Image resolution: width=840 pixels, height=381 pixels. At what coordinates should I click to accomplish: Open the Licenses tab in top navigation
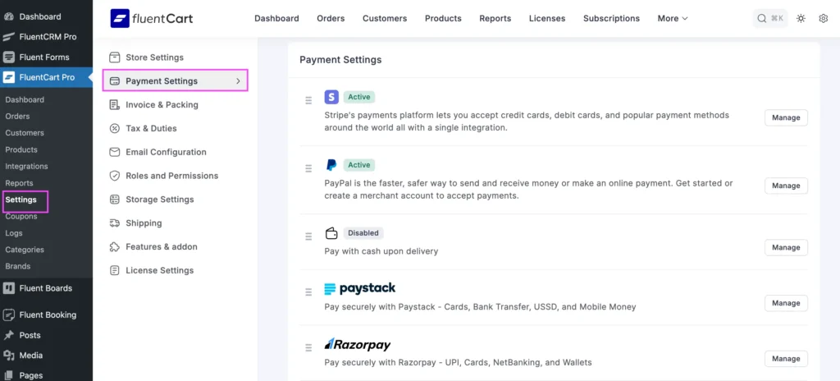[547, 18]
